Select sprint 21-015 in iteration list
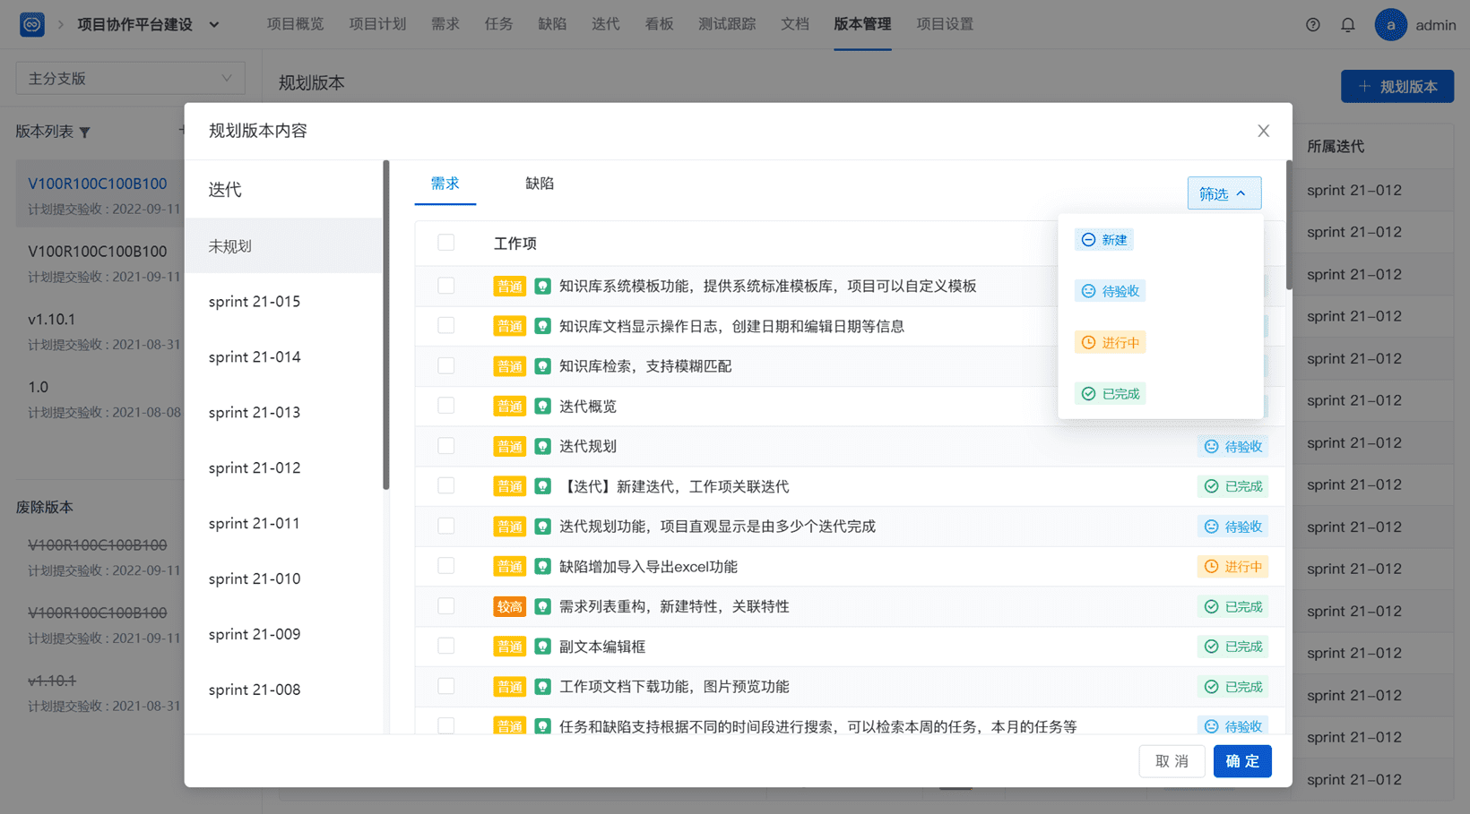Screen dimensions: 1470x814 [x=283, y=302]
